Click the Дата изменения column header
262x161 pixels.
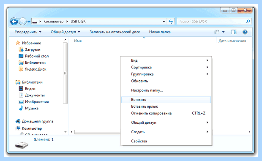click(232, 41)
